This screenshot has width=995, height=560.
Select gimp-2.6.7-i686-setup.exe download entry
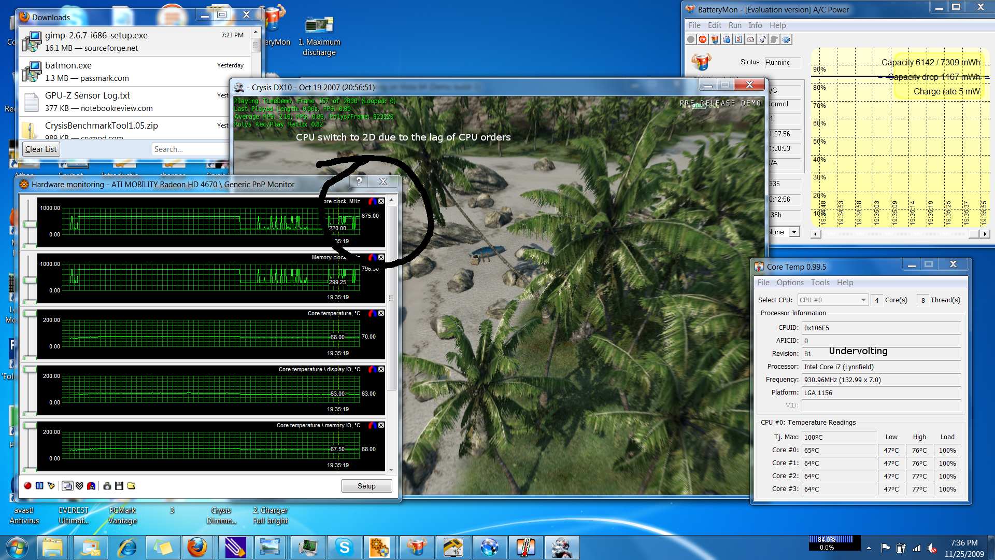pyautogui.click(x=135, y=41)
